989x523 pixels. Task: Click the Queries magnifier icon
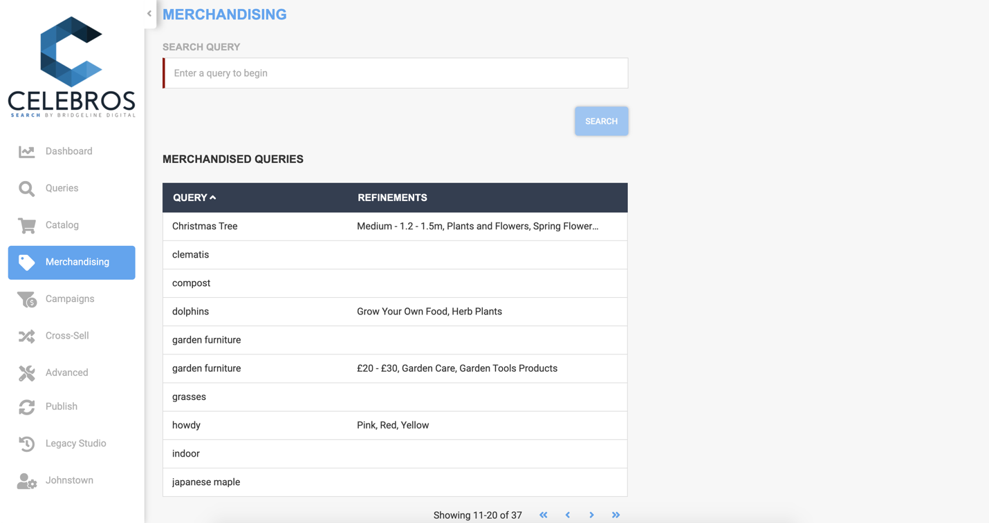[x=26, y=189]
